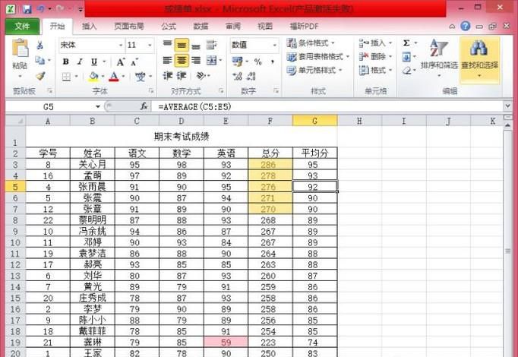Toggle Underline formatting
This screenshot has width=518, height=357.
pyautogui.click(x=94, y=62)
